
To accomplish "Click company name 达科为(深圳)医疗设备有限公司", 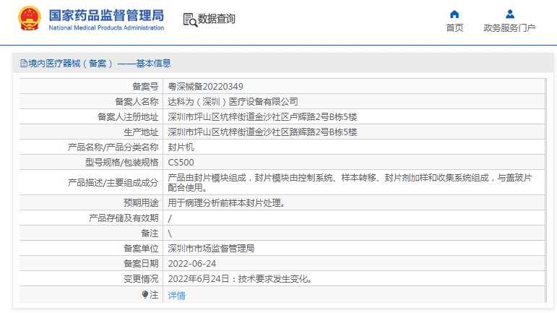I will (233, 102).
